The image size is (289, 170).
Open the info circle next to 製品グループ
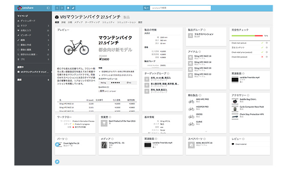click(x=204, y=30)
